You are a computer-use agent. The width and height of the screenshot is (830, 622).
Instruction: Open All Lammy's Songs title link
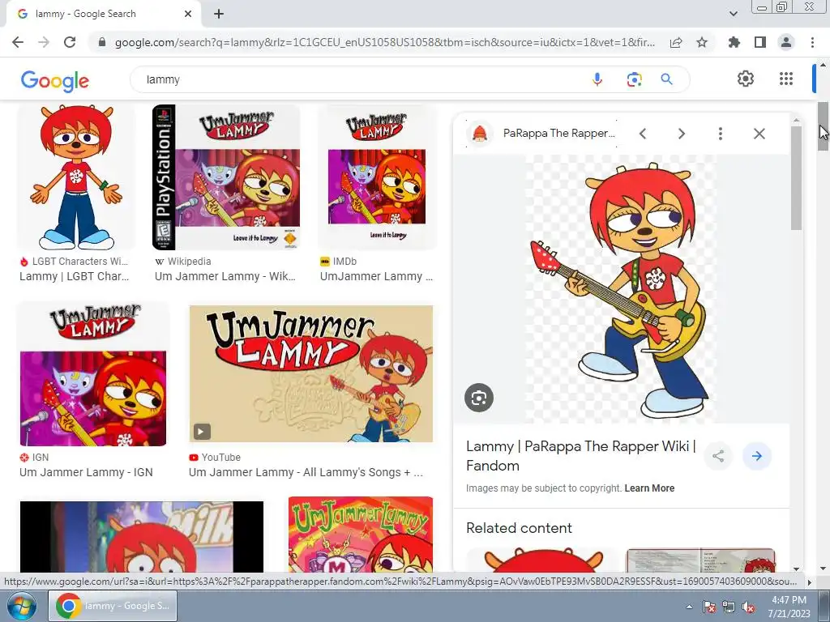[306, 472]
